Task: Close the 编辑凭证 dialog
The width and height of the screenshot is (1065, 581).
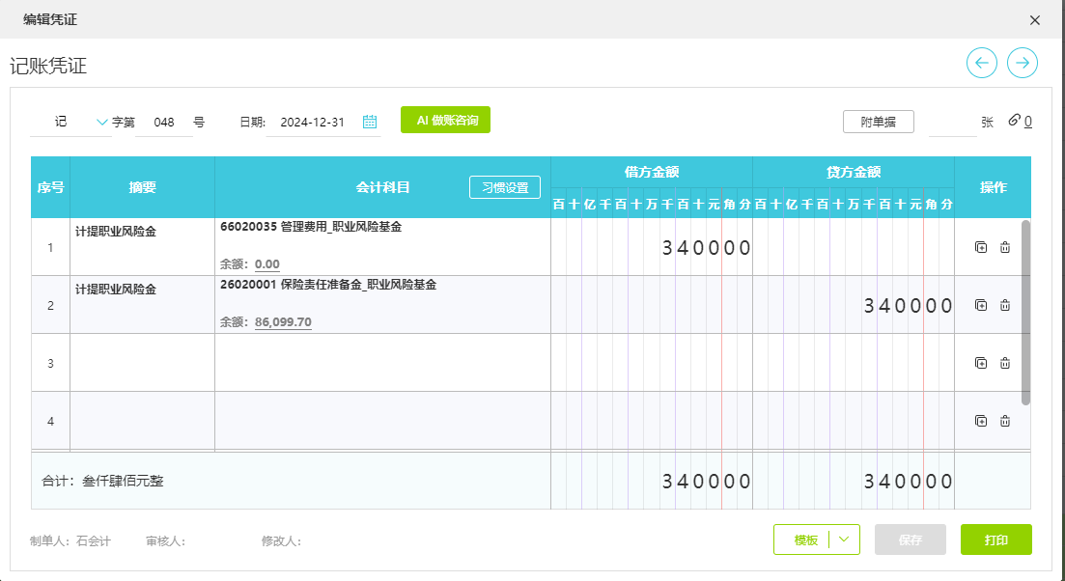Action: pos(1035,20)
